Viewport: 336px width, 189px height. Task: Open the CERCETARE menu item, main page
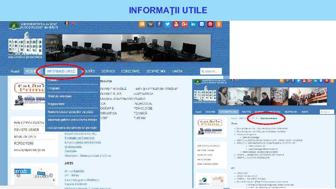[x=131, y=71]
